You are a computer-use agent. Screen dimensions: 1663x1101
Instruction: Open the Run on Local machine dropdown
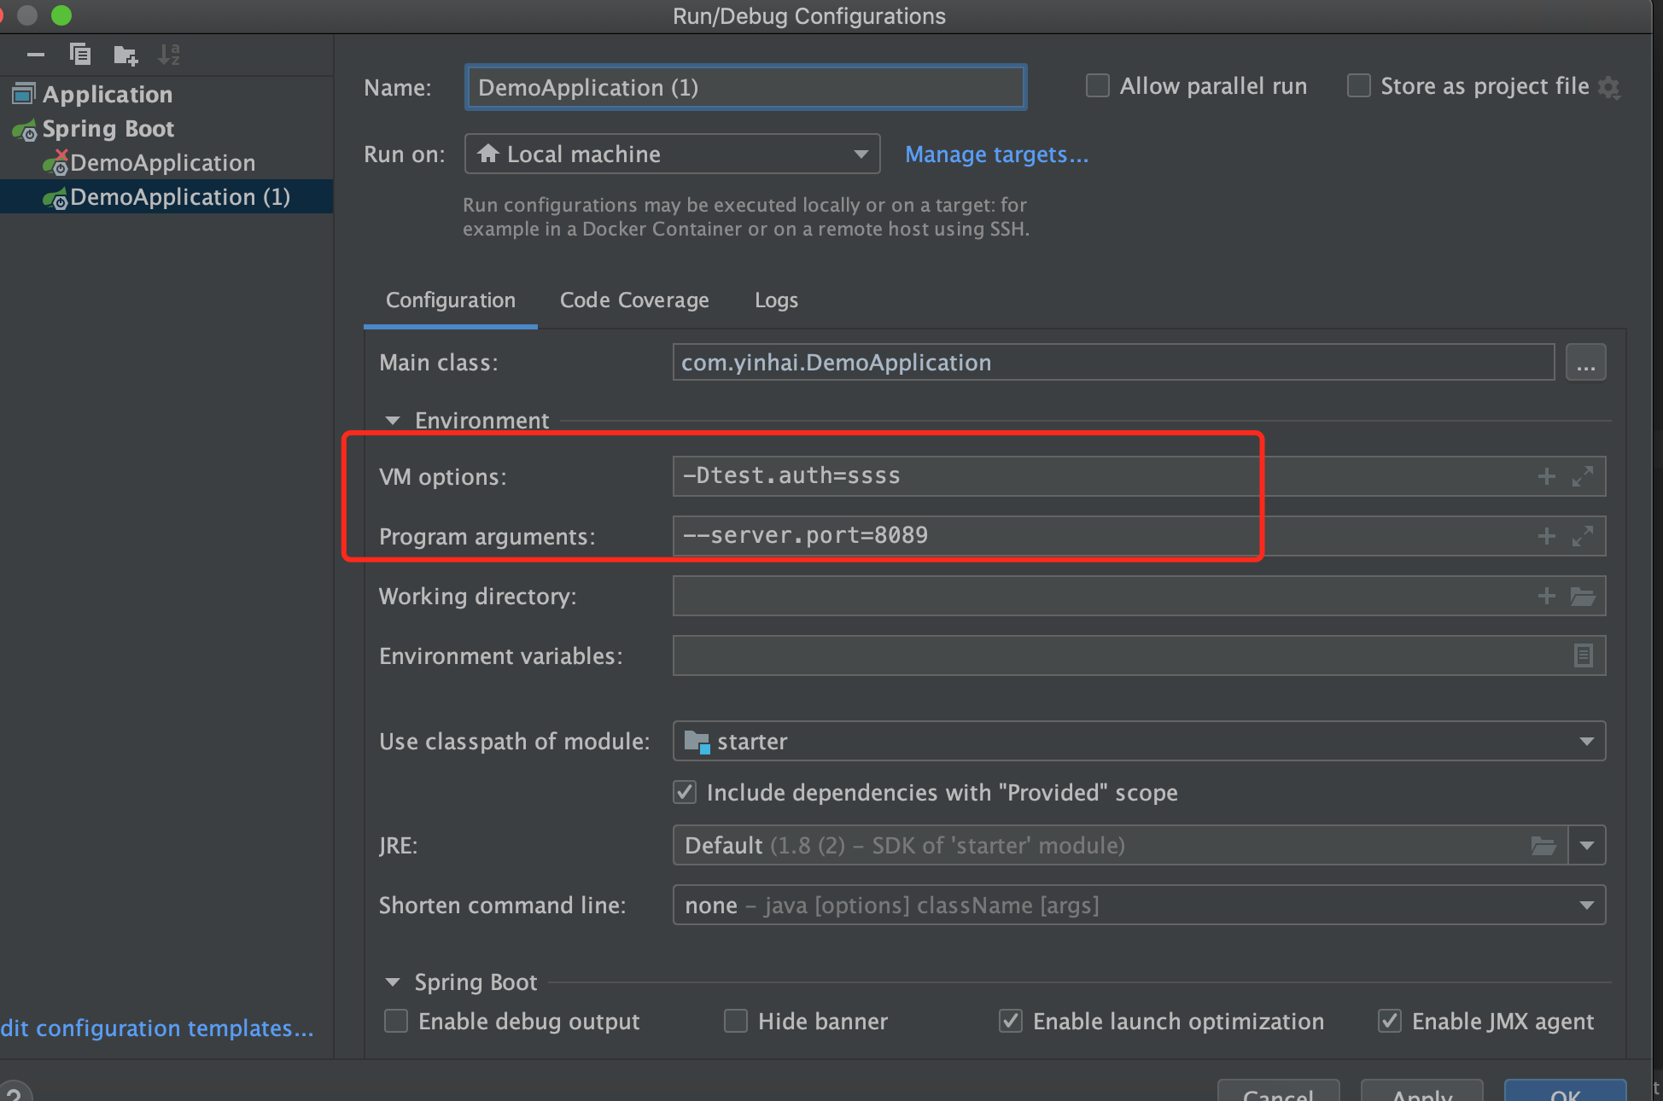click(x=672, y=154)
